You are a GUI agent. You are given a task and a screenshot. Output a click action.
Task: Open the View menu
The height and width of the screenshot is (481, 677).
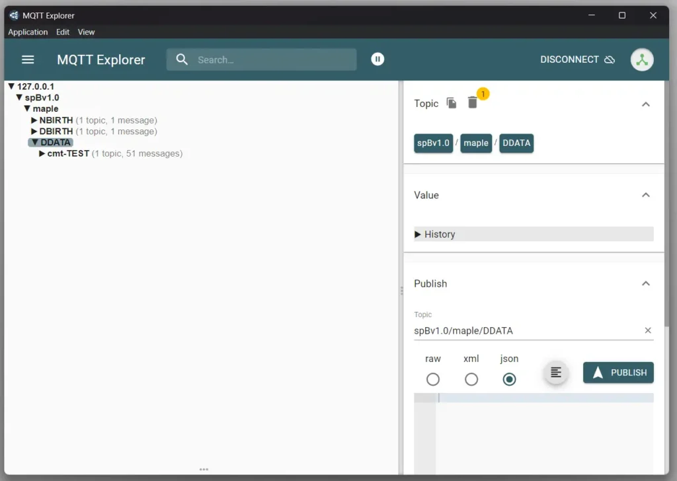(x=86, y=32)
